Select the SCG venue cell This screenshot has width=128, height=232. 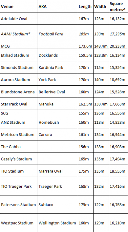(19, 113)
